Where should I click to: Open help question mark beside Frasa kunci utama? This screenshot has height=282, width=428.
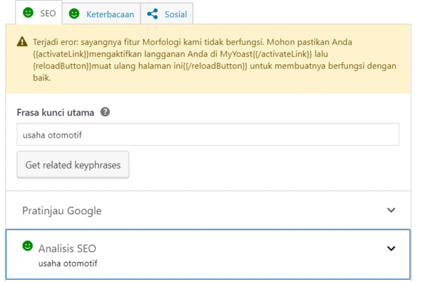[105, 112]
